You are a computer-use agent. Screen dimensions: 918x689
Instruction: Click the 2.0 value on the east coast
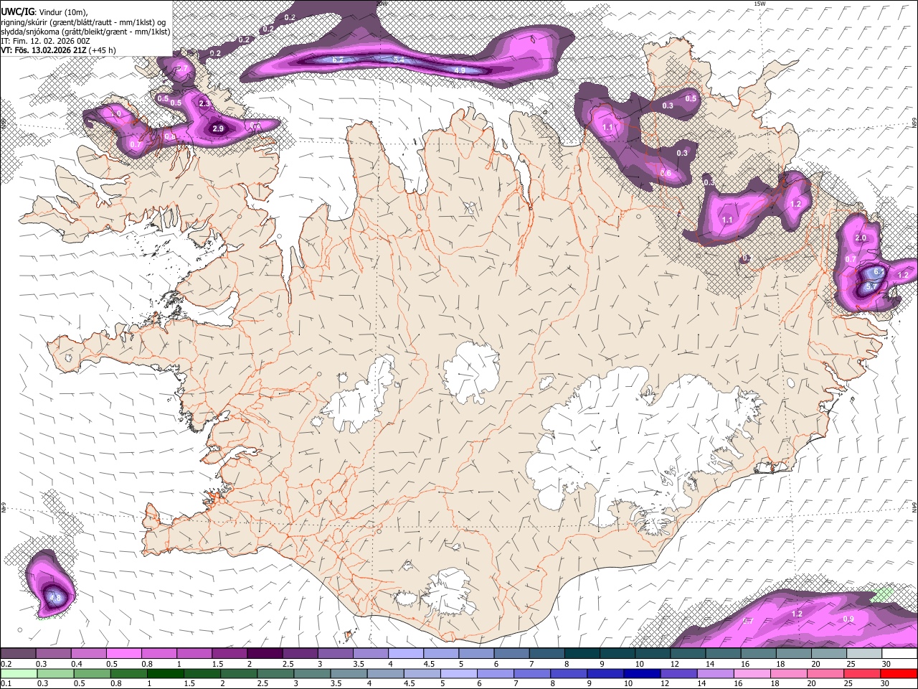(x=861, y=238)
